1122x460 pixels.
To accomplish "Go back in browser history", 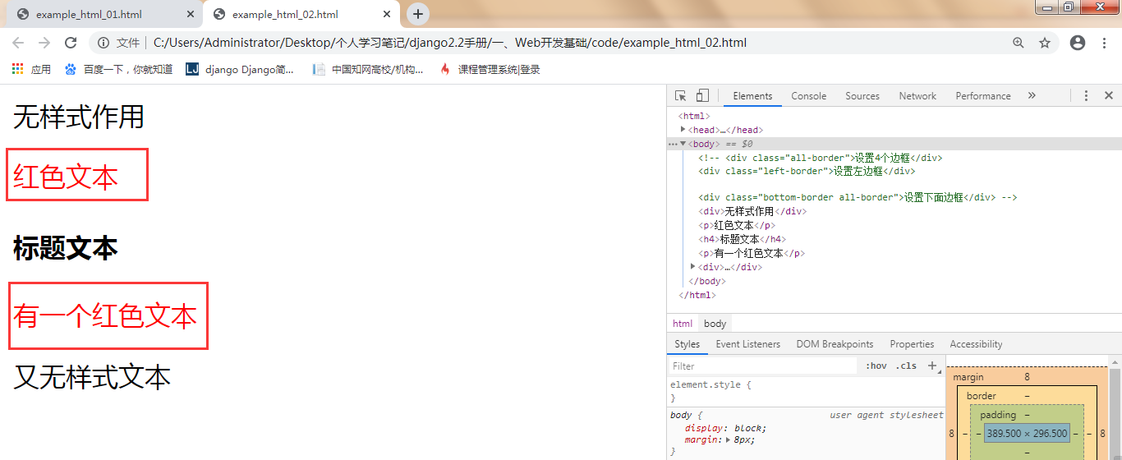I will click(x=18, y=43).
